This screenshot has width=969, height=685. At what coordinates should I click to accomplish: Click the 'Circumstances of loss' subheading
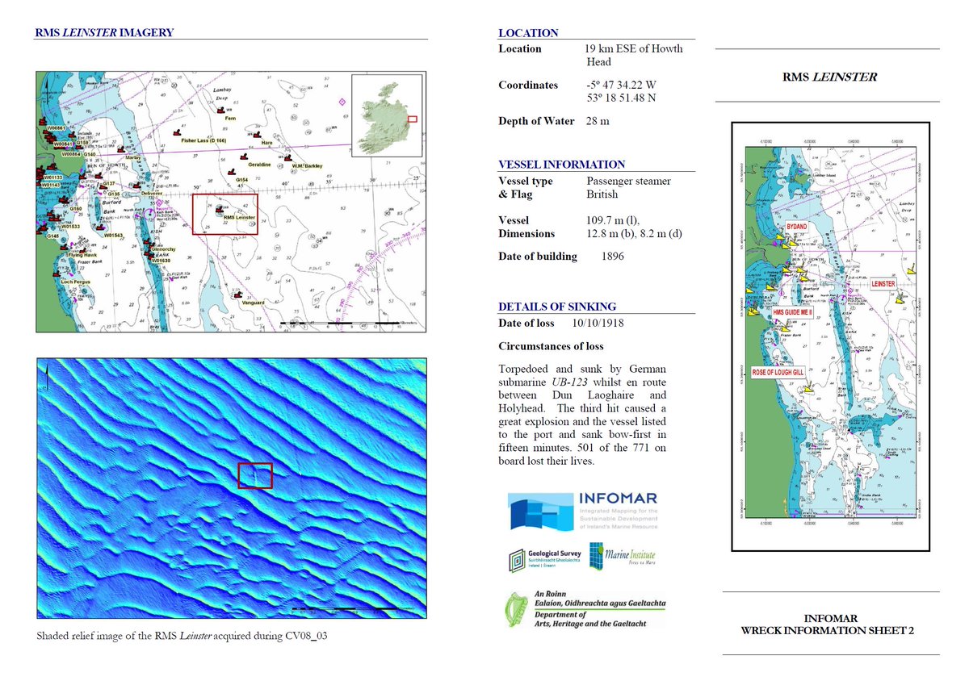pos(551,347)
